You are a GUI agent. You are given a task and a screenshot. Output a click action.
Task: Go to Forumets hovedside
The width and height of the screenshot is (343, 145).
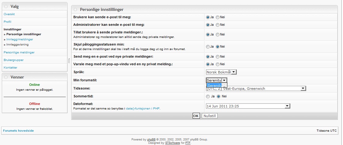click(x=18, y=131)
